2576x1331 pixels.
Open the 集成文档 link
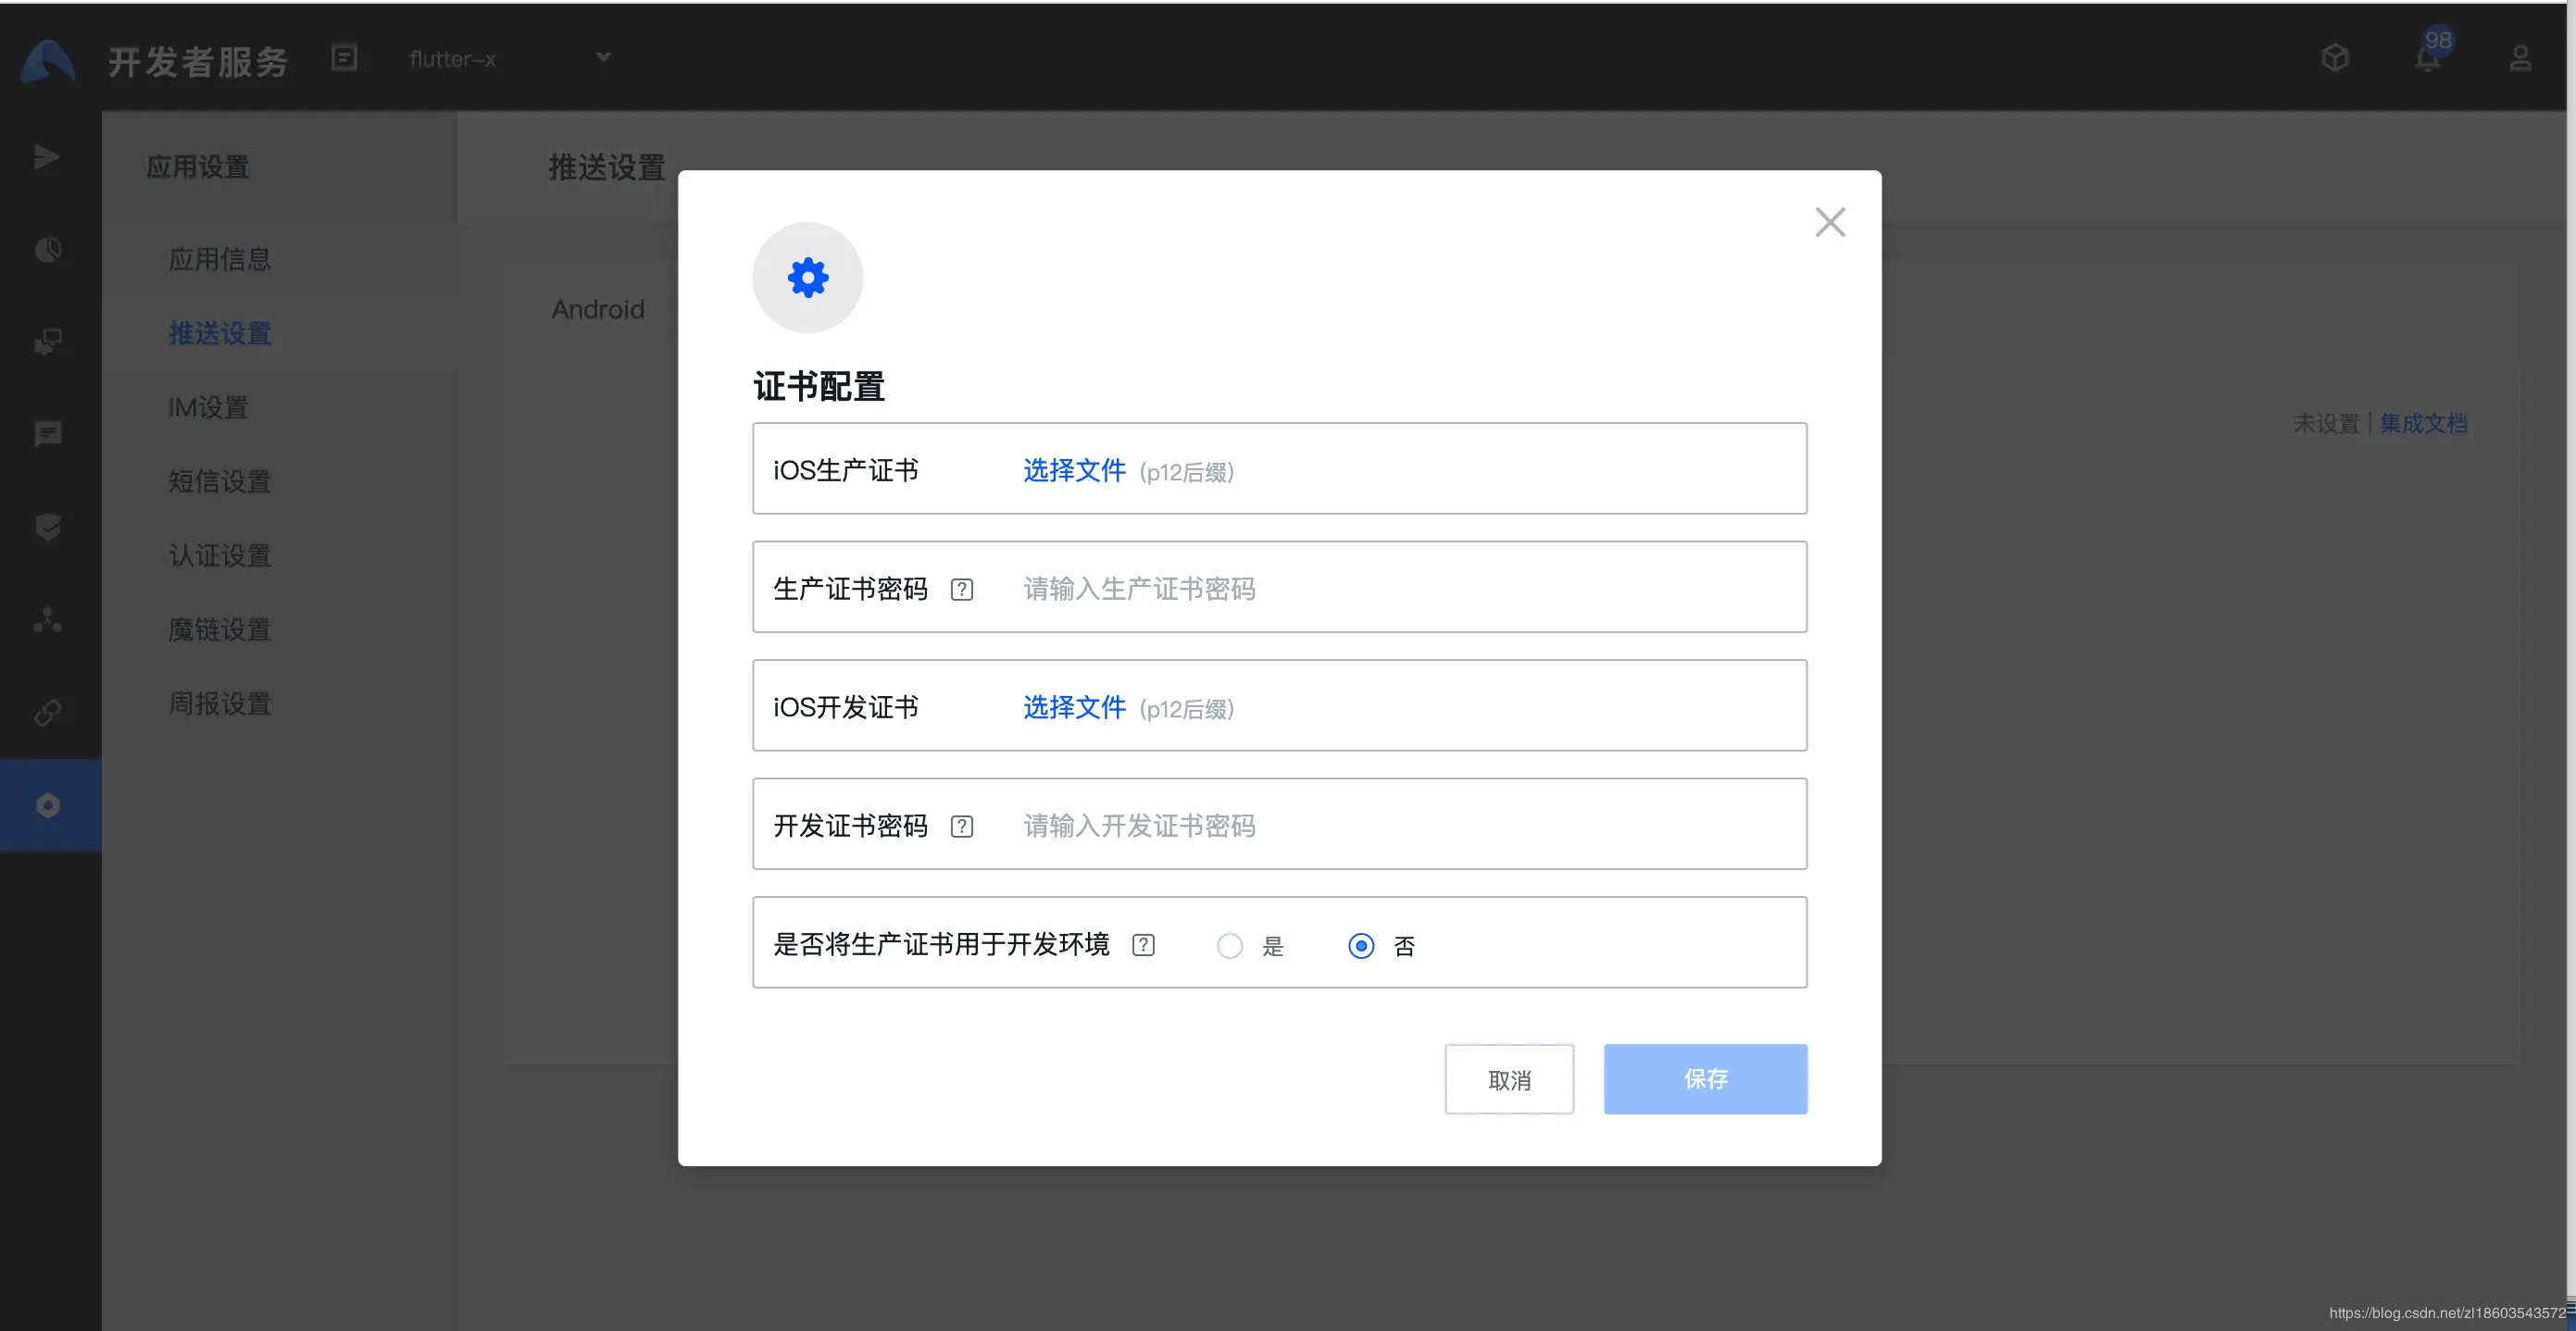coord(2423,424)
